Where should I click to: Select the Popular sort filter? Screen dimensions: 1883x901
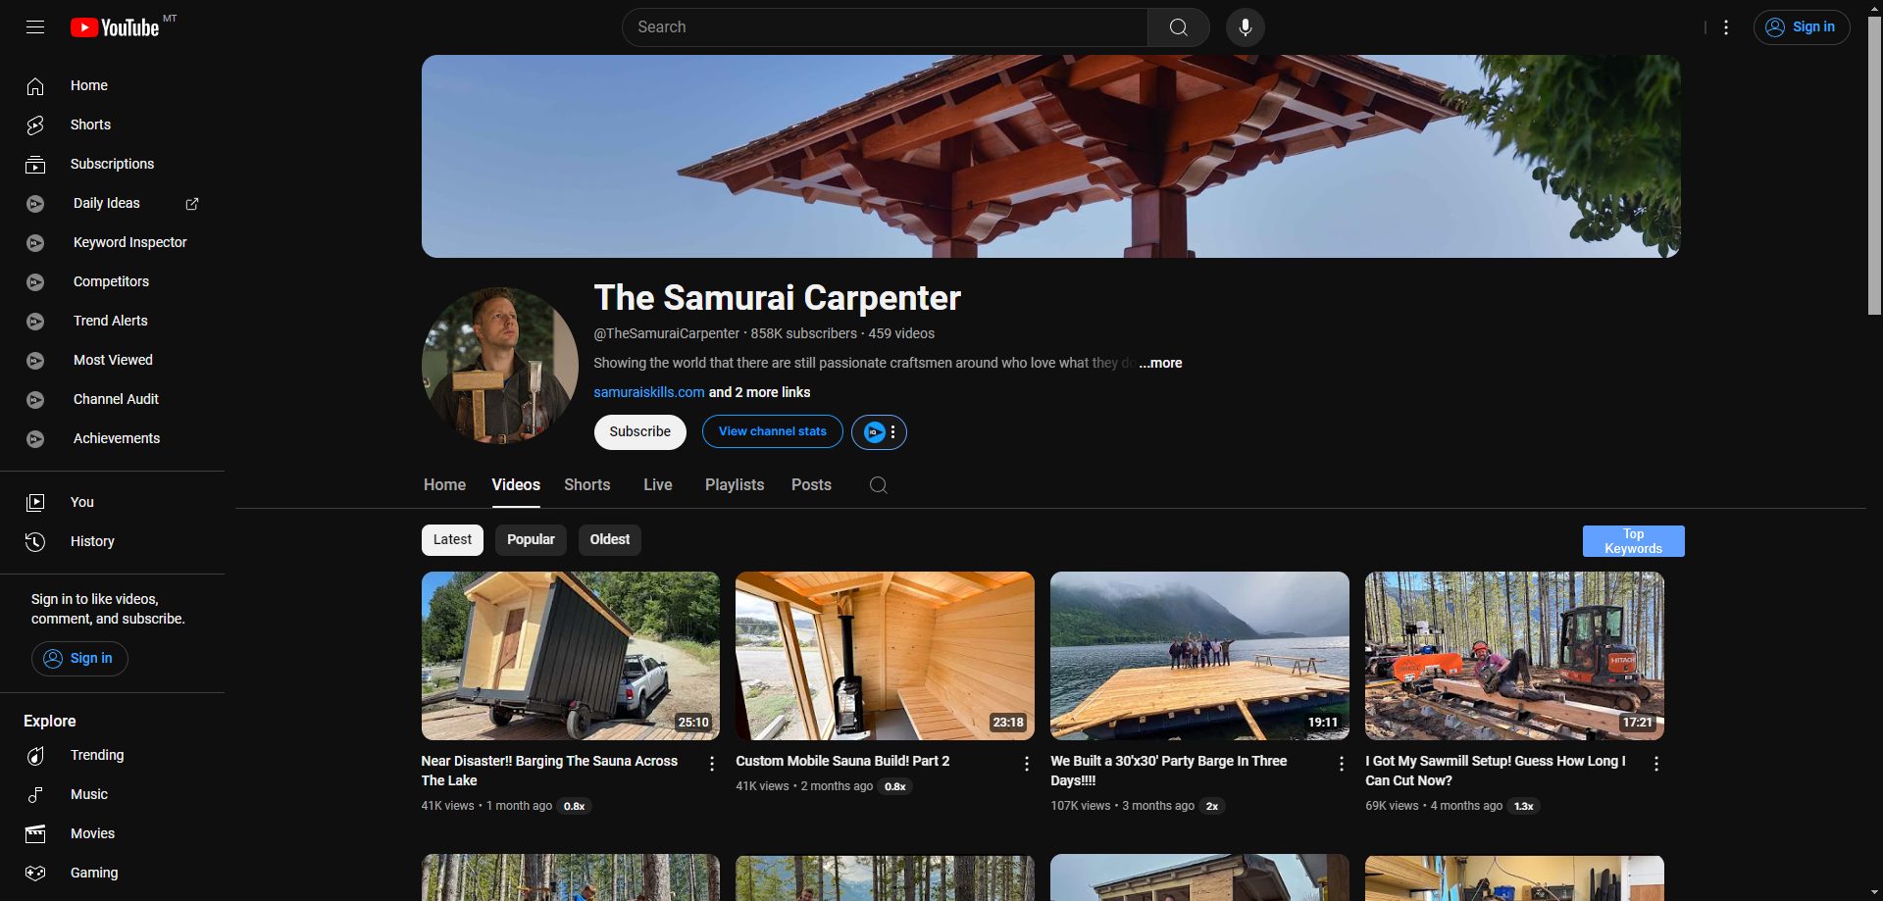(x=531, y=540)
